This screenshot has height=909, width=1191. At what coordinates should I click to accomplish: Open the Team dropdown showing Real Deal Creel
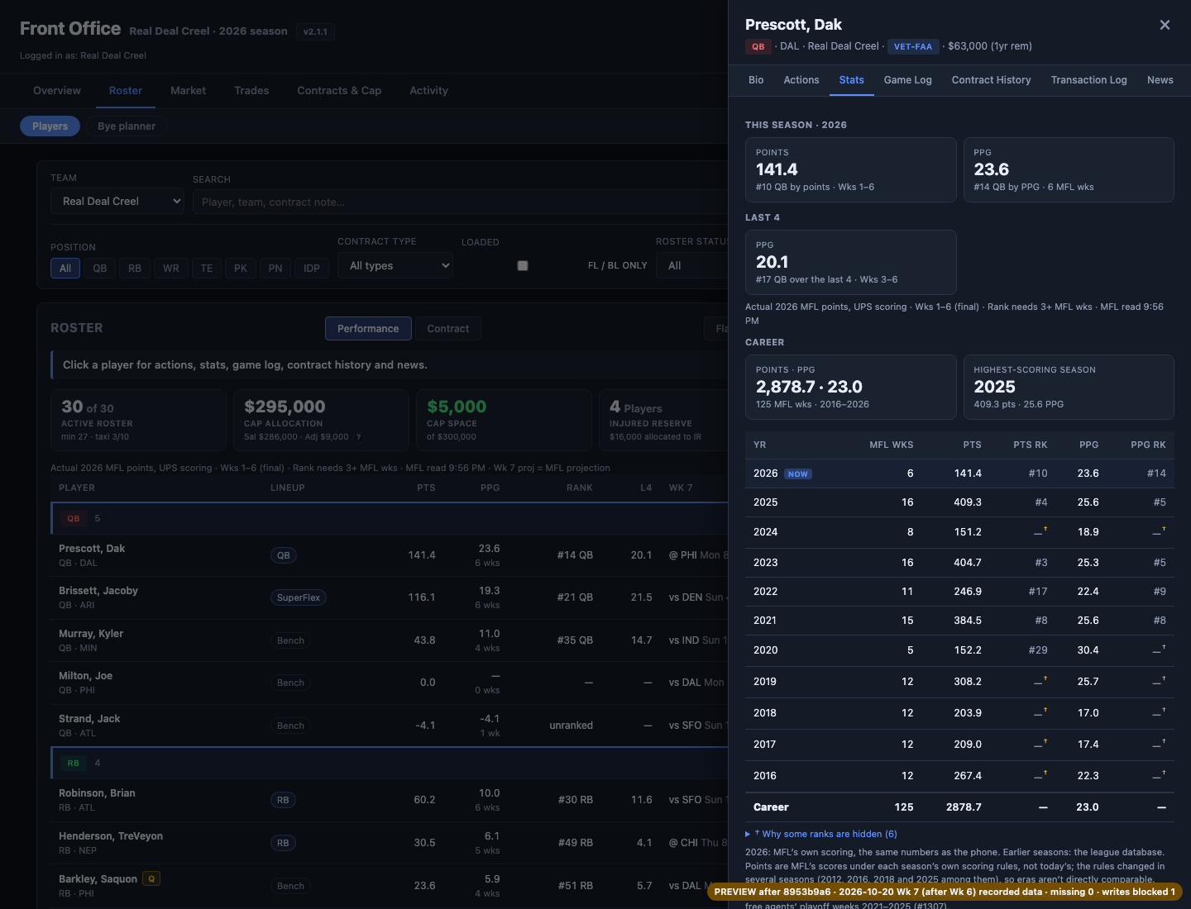coord(117,201)
